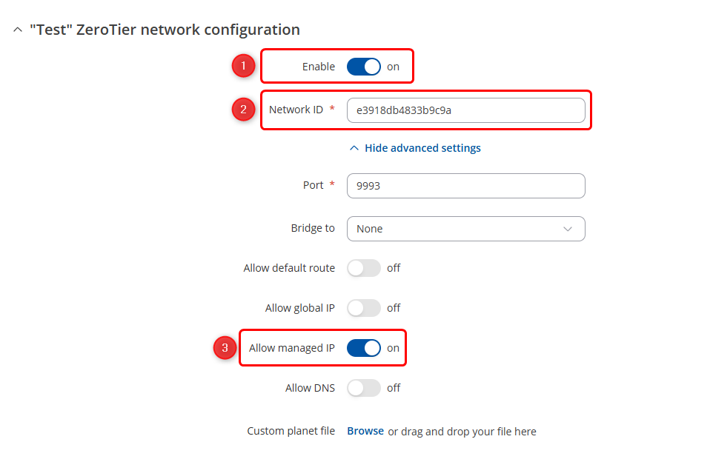Click Browse to choose a planet file
This screenshot has height=462, width=713.
pyautogui.click(x=365, y=431)
